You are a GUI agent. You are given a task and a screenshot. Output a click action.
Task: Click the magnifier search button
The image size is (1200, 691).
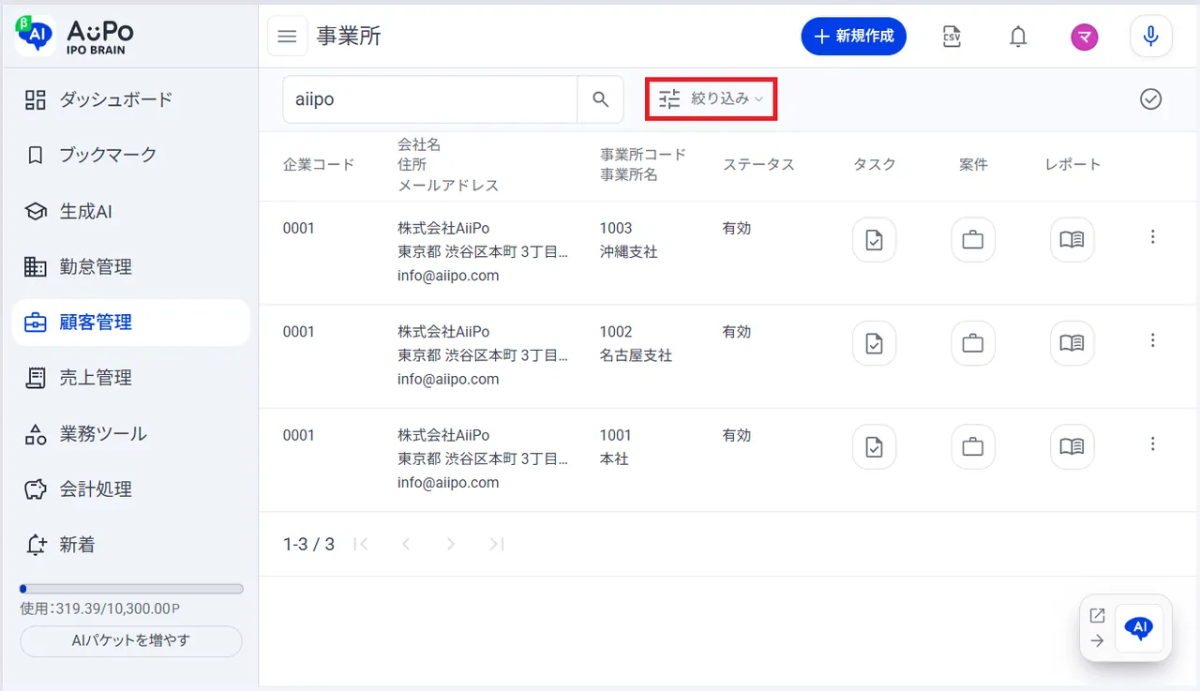coord(601,99)
